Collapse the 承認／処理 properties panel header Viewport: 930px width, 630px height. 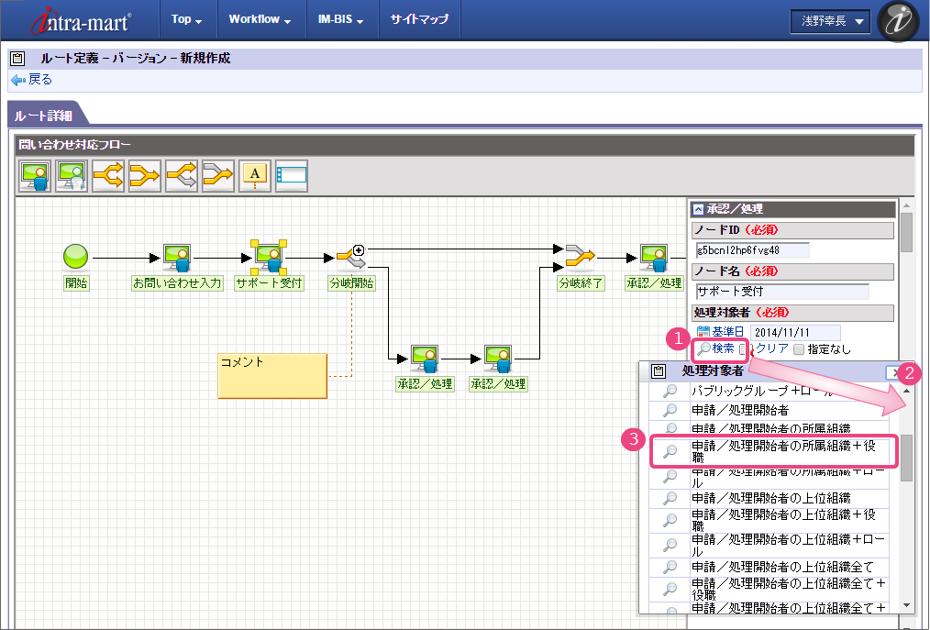pyautogui.click(x=699, y=209)
